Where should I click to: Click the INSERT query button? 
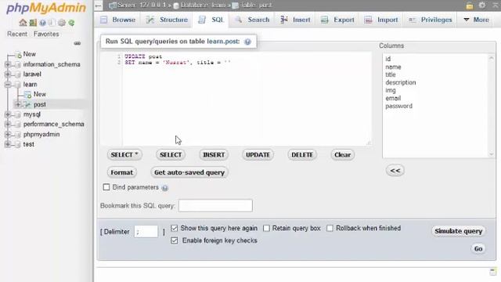tap(214, 155)
